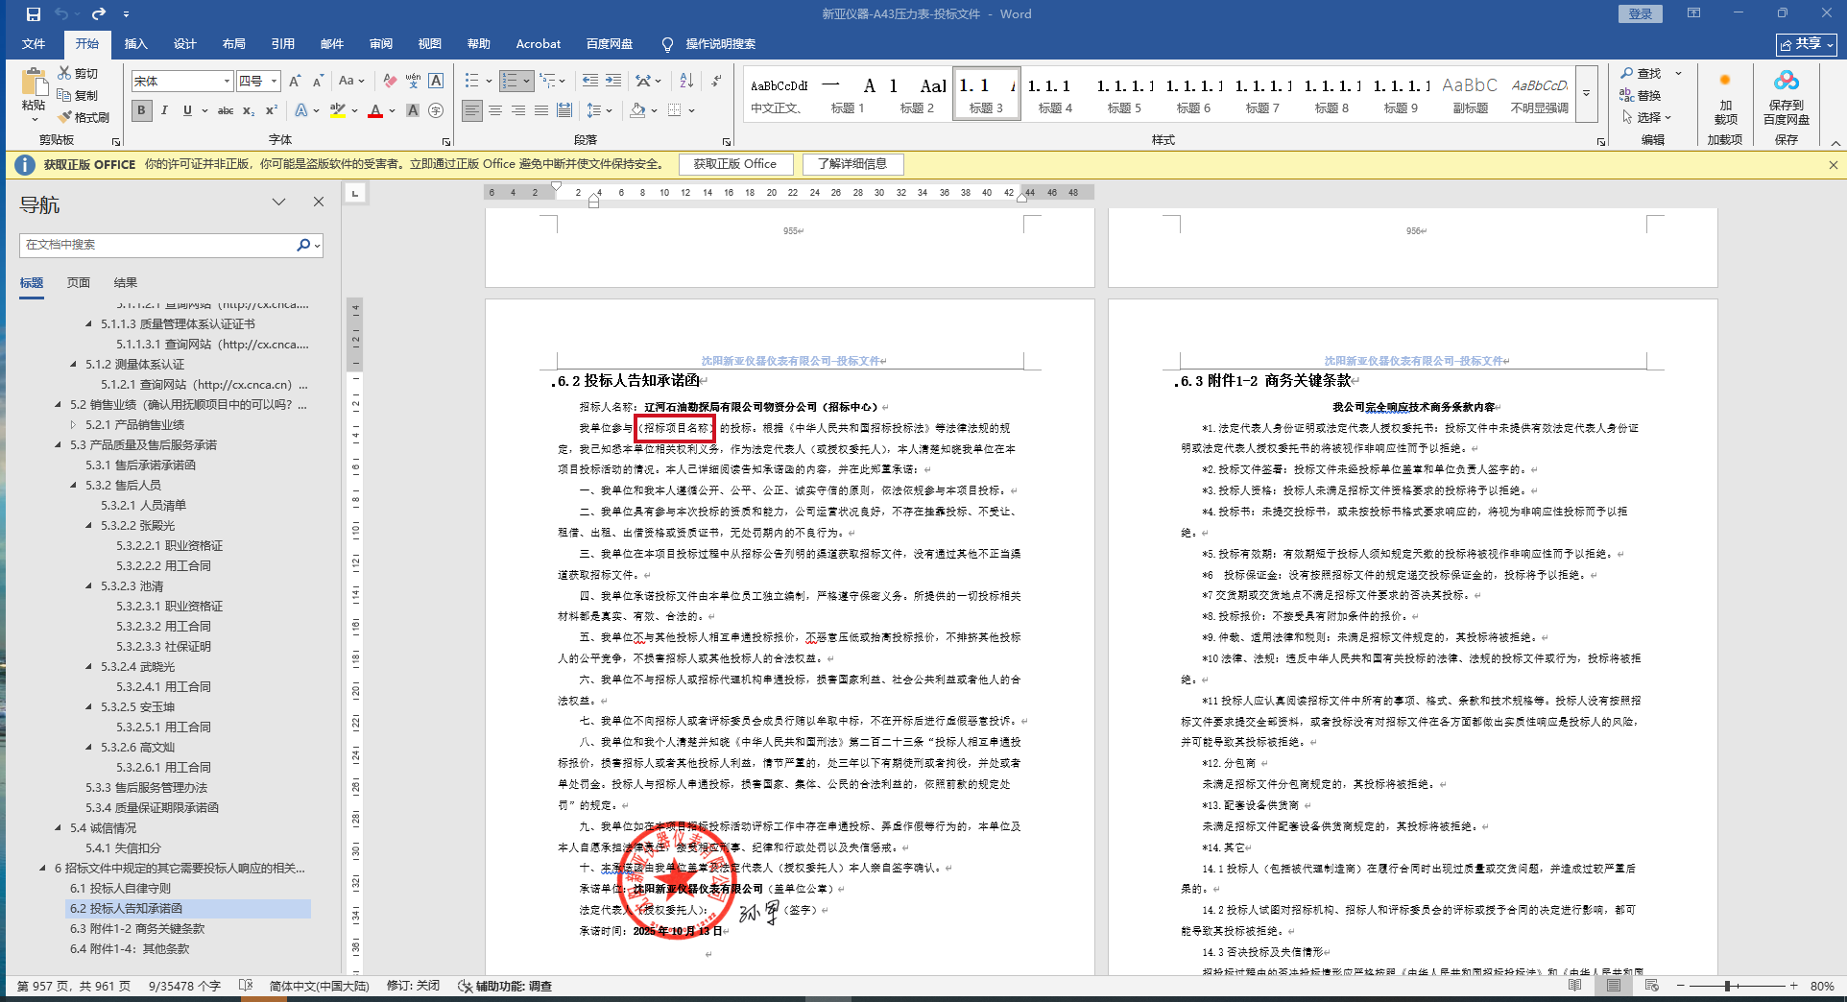Image resolution: width=1847 pixels, height=1002 pixels.
Task: Expand the 5.2.1 产品销售业绩 heading
Action: [73, 425]
